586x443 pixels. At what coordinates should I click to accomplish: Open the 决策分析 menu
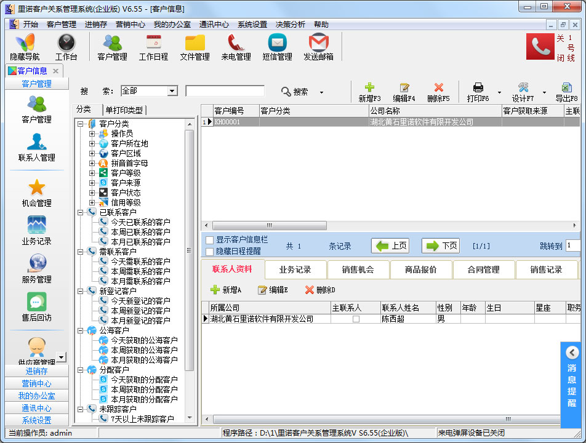tap(290, 25)
